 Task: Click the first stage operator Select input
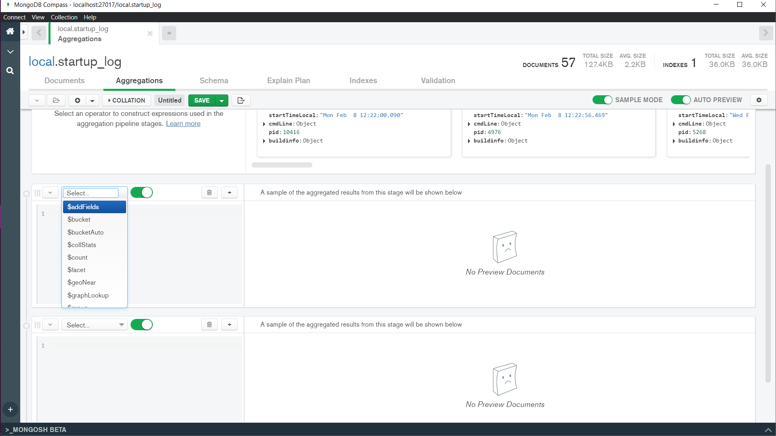click(x=91, y=193)
